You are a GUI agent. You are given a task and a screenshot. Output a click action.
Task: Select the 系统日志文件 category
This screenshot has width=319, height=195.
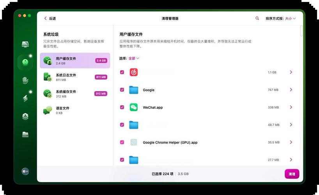coord(75,77)
